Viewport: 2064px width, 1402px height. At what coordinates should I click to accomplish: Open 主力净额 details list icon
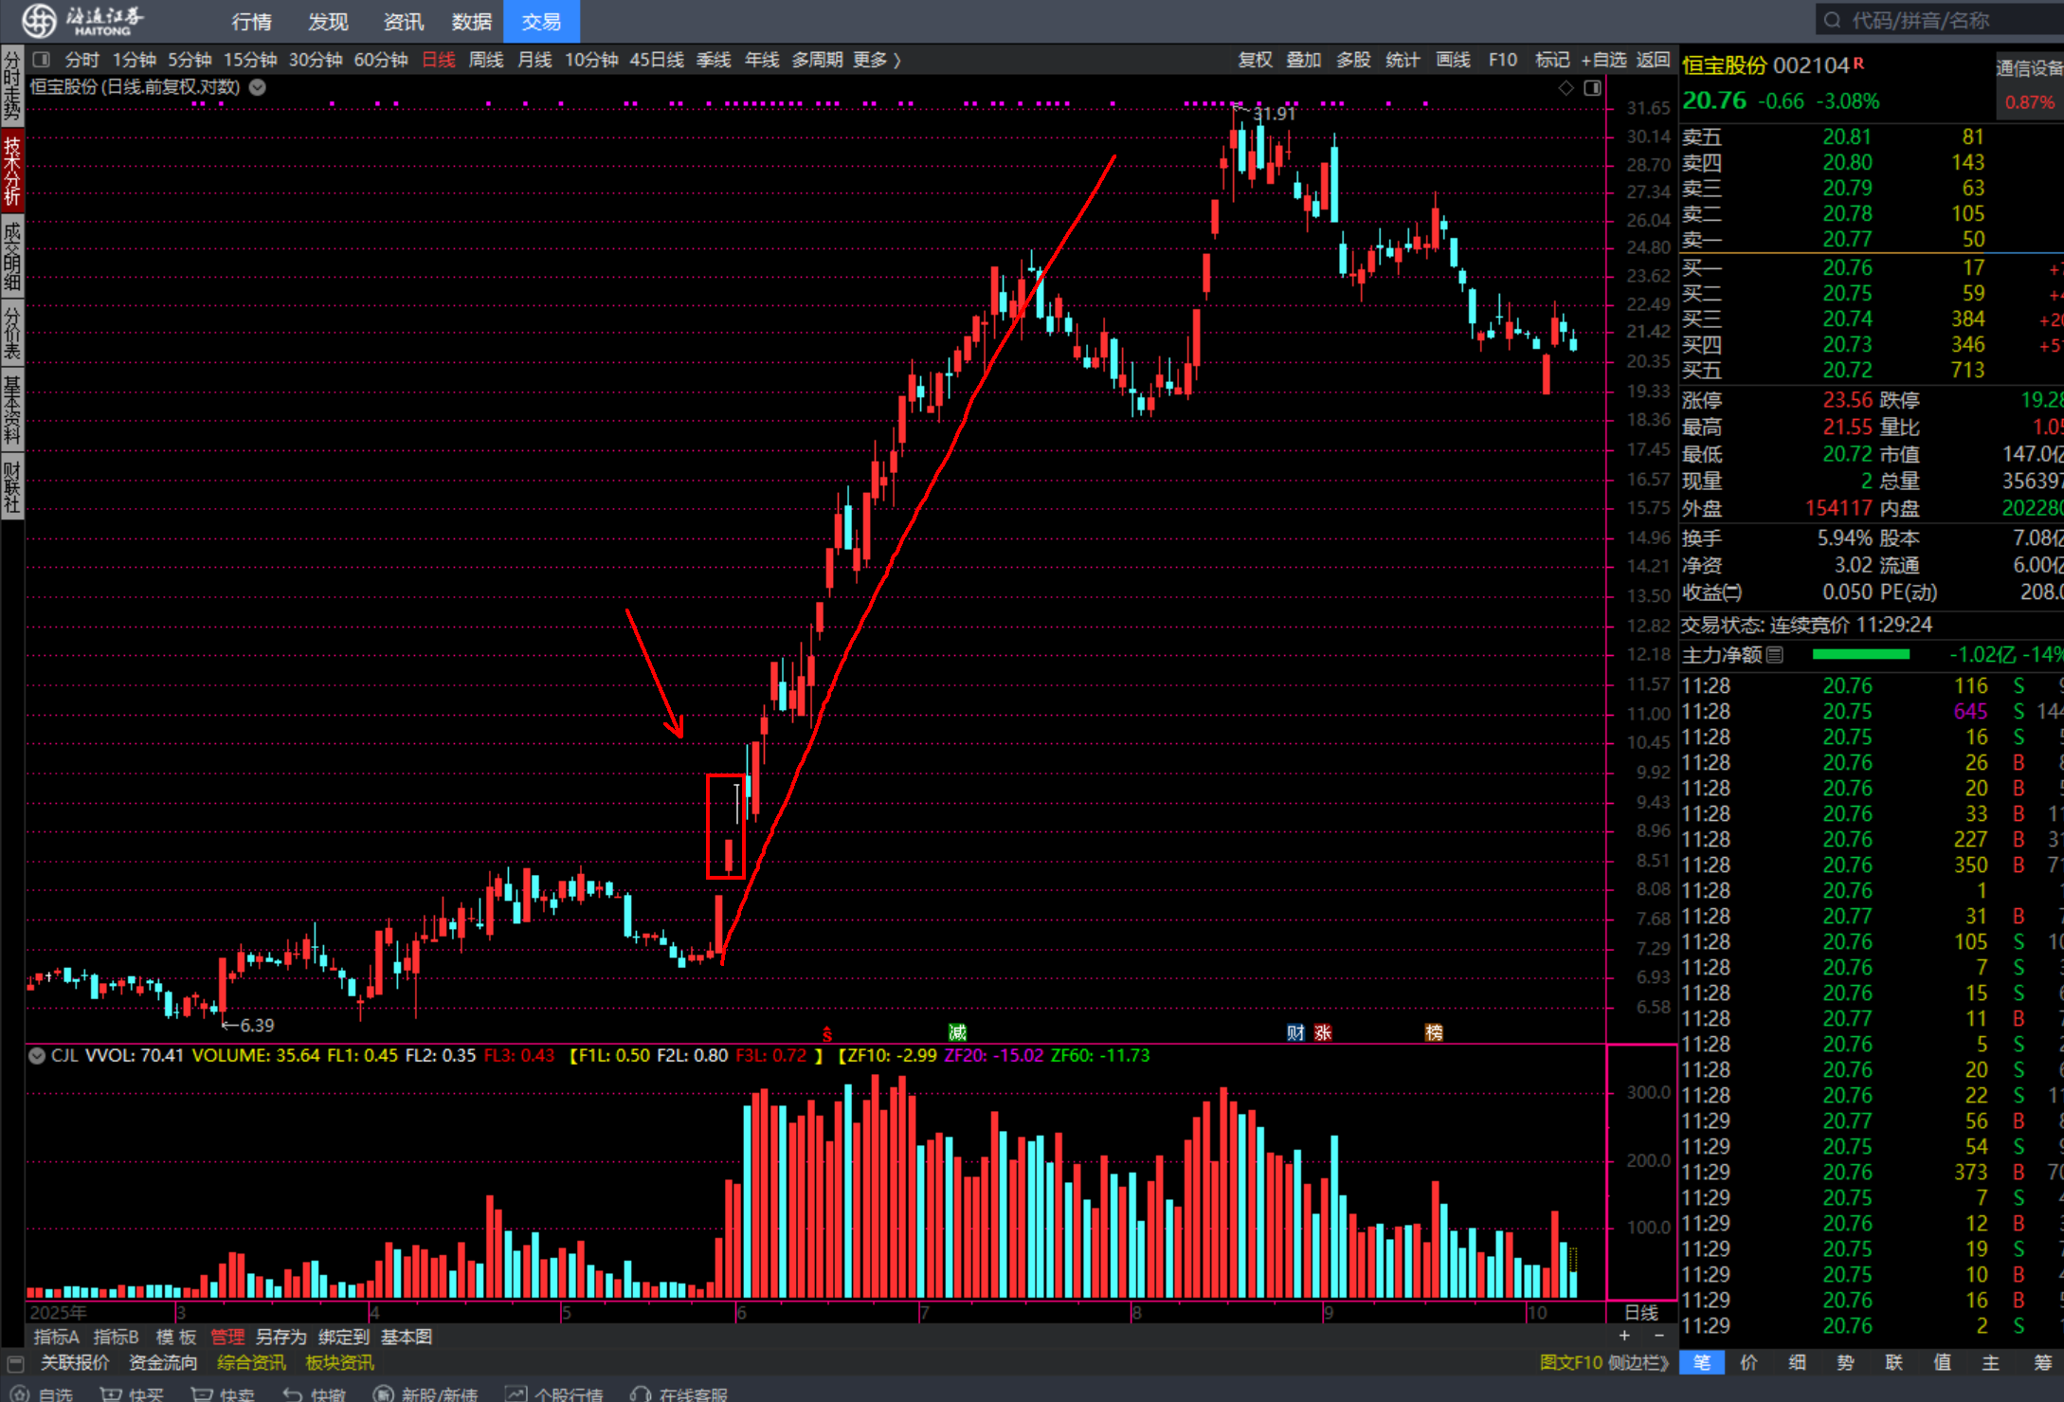tap(1775, 654)
